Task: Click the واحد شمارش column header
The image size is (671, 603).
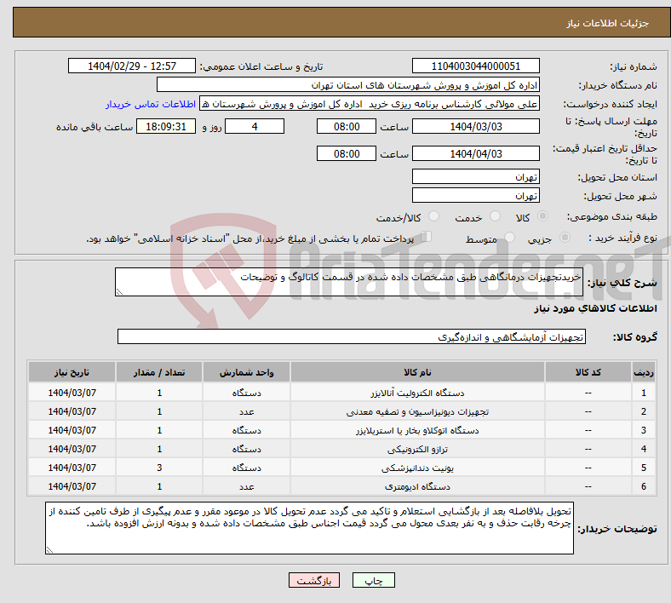Action: point(246,372)
